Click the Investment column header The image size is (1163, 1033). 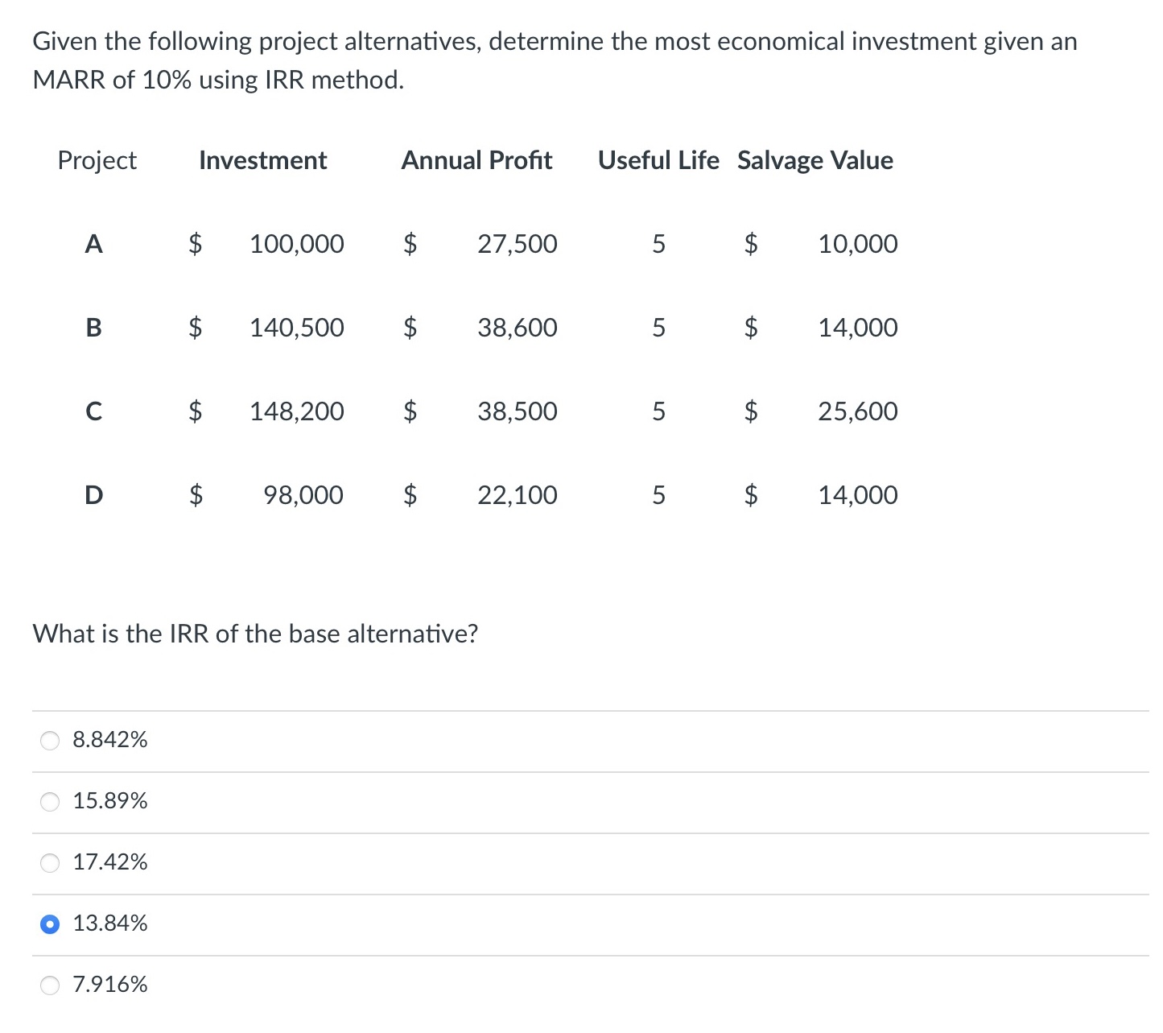pos(262,160)
